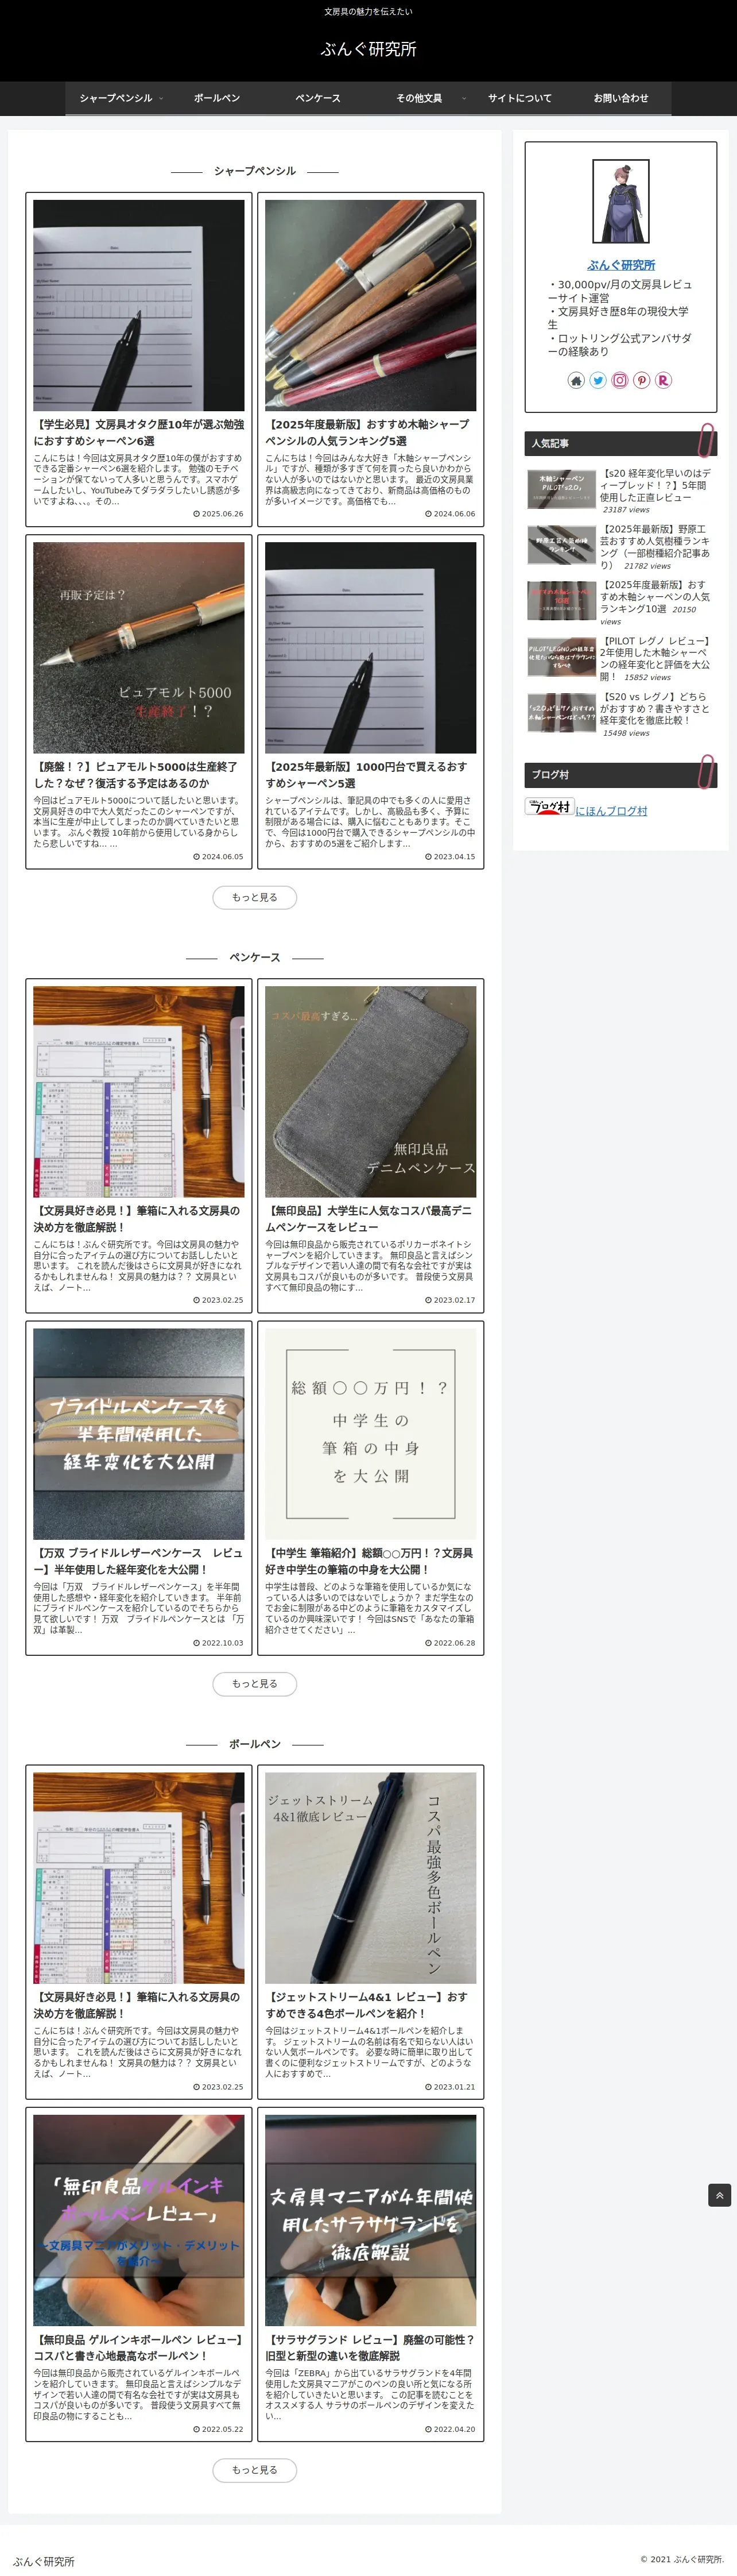Open the ジェットストリーム4&1 レビュー article card
The width and height of the screenshot is (737, 2576).
point(371,1933)
